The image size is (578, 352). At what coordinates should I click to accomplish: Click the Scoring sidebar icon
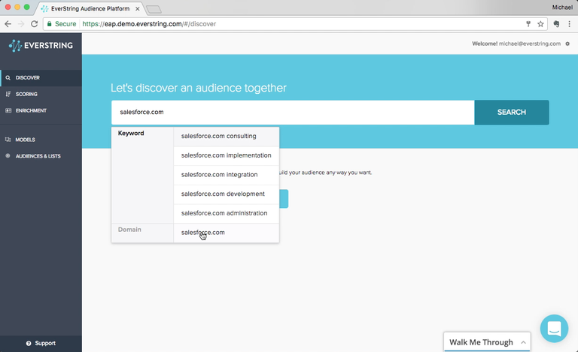(8, 94)
